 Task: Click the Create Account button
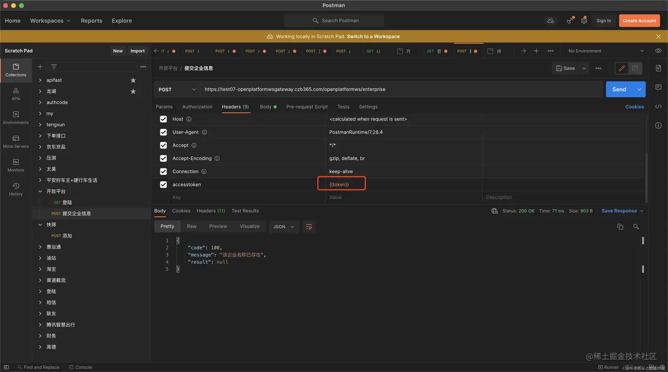point(639,21)
